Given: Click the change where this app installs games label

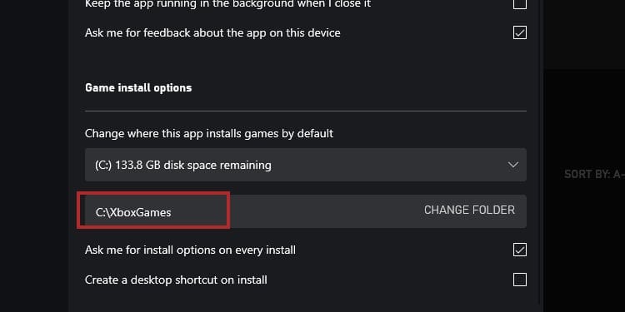Looking at the screenshot, I should pyautogui.click(x=209, y=133).
